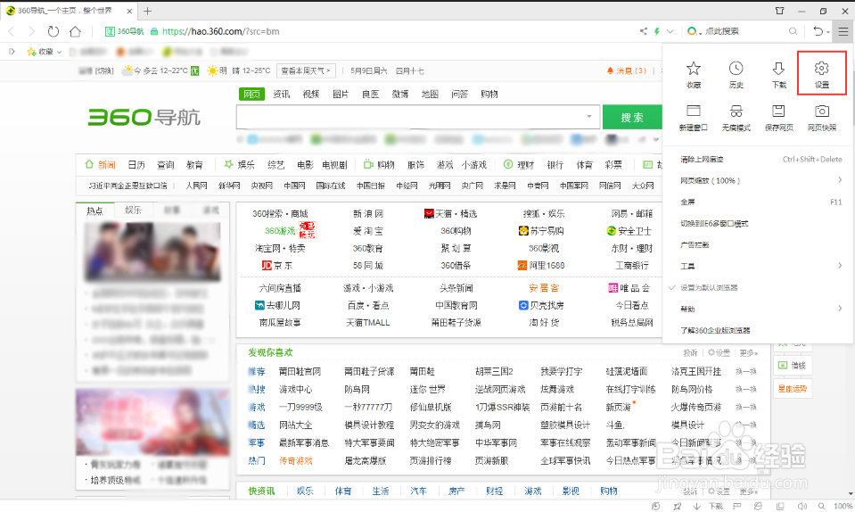Click View weekly weather (查看本周天气) button
Screen dimensions: 855x512
click(305, 70)
